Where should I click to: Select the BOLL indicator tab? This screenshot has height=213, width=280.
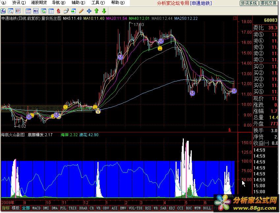coord(207,208)
